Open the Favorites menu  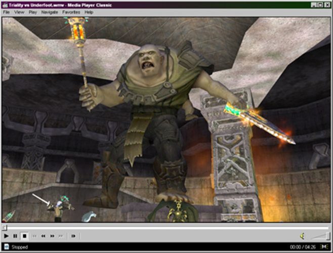tap(71, 12)
